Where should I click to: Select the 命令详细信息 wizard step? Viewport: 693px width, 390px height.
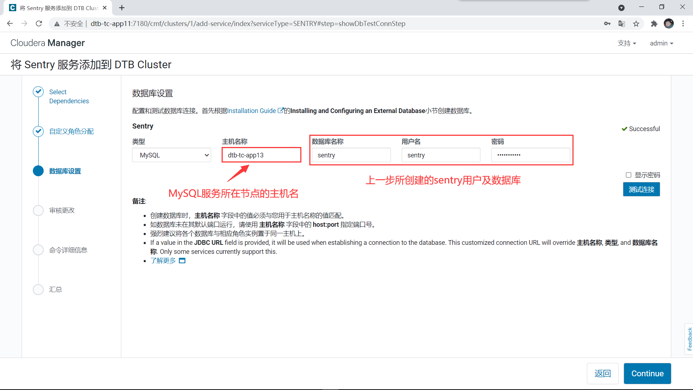pos(68,250)
